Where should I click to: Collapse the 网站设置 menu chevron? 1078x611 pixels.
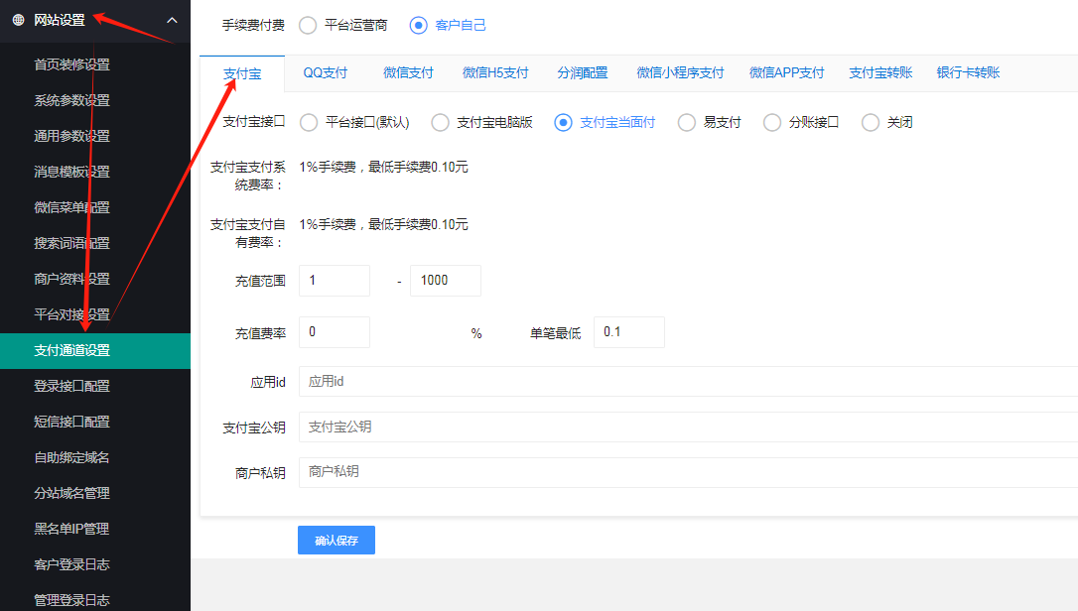pos(172,20)
